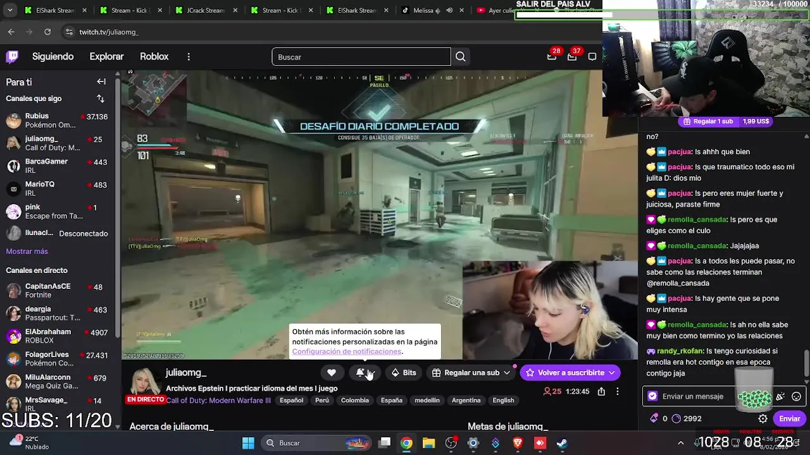Click the Mostrar más link
This screenshot has height=455, width=810.
coord(27,252)
